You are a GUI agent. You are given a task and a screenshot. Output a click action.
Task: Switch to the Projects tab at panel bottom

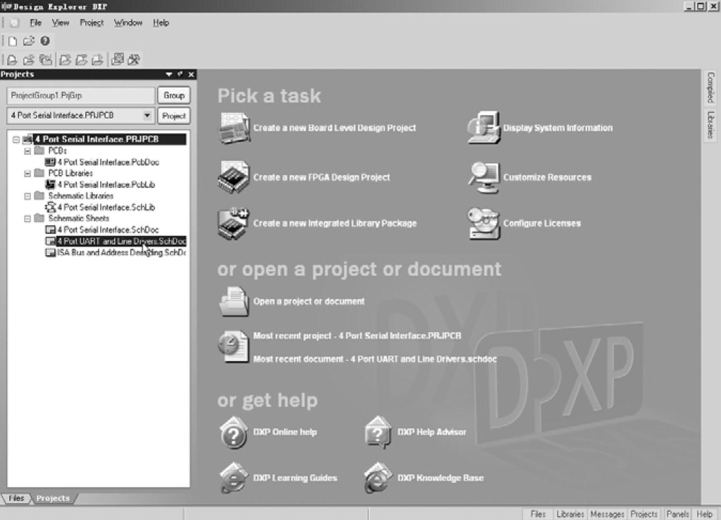[x=53, y=498]
